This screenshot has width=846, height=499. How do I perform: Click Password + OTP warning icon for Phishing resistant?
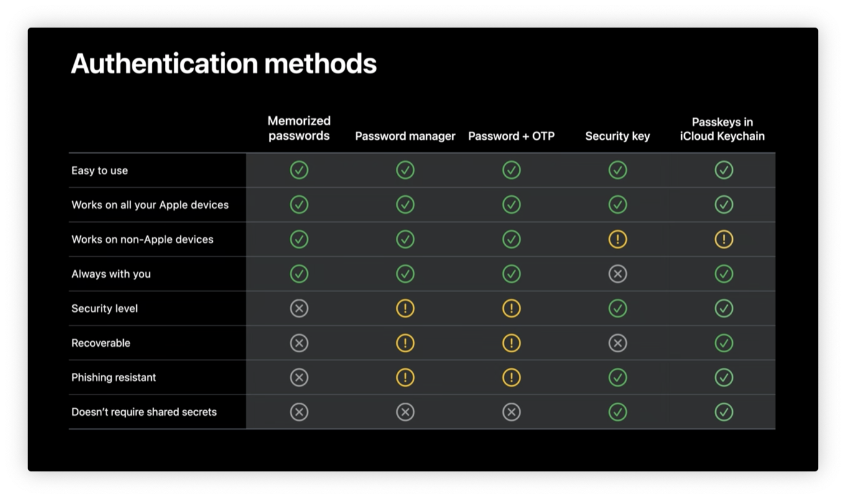point(511,377)
